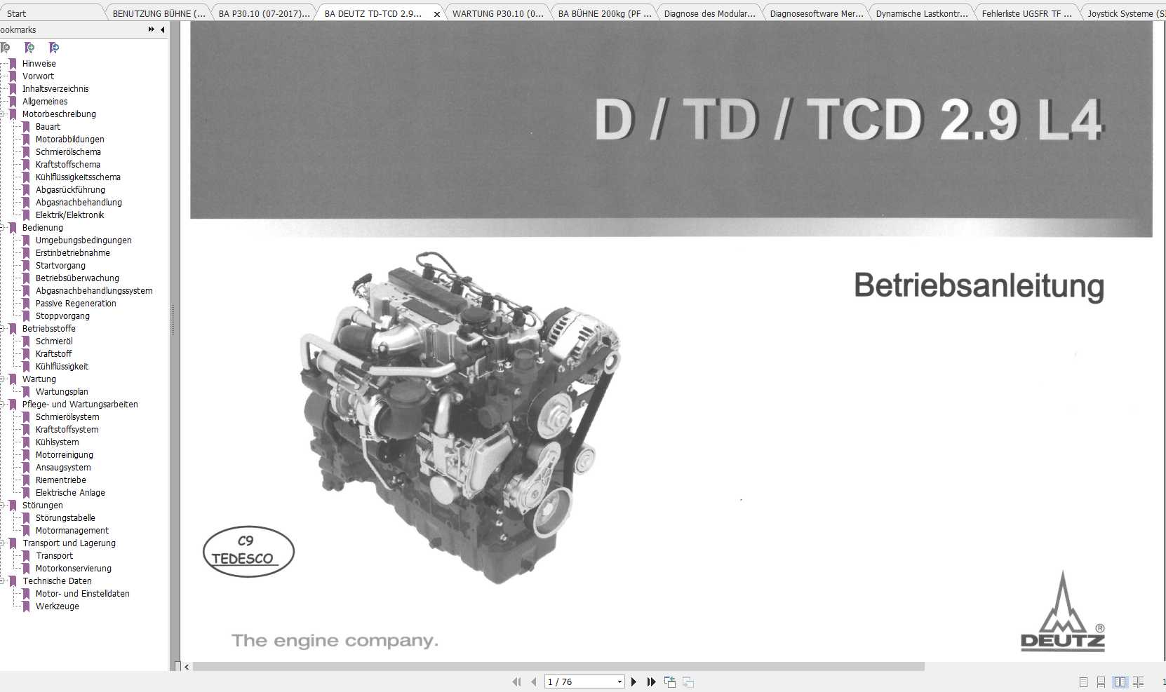Open the BA P30.10 (07-2017) tab

pos(264,13)
